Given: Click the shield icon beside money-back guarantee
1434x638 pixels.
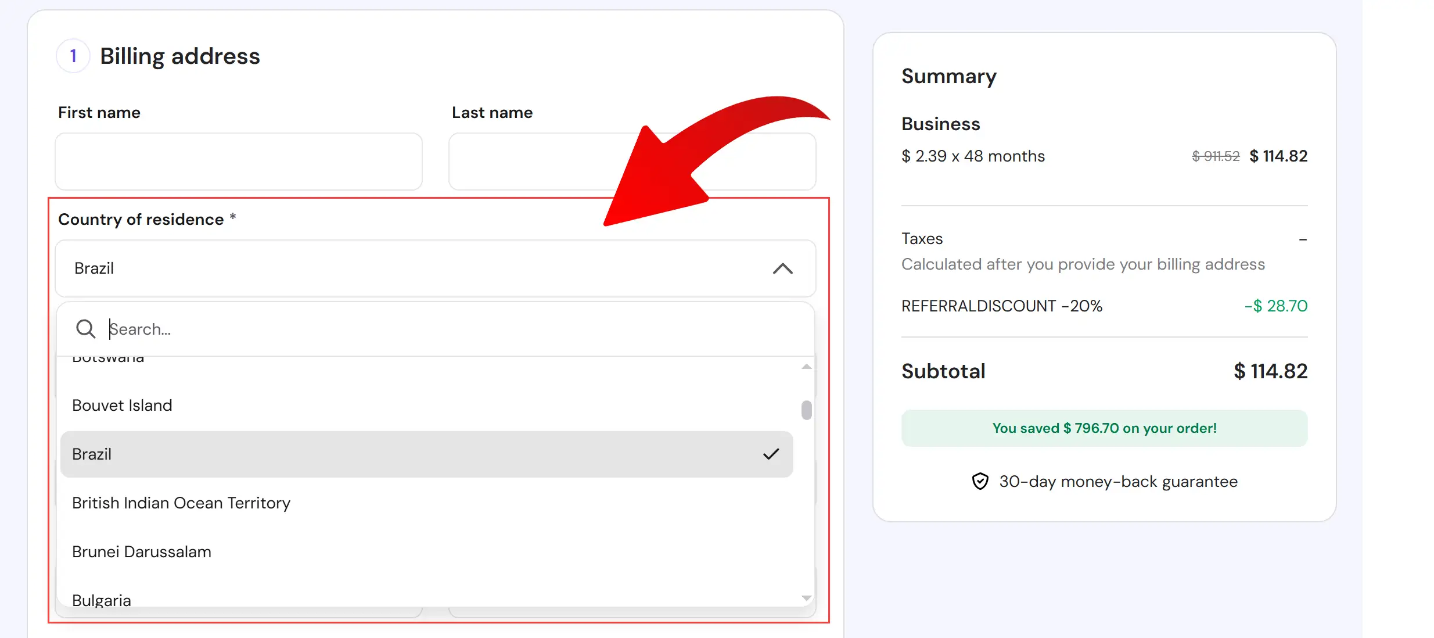Looking at the screenshot, I should 980,481.
